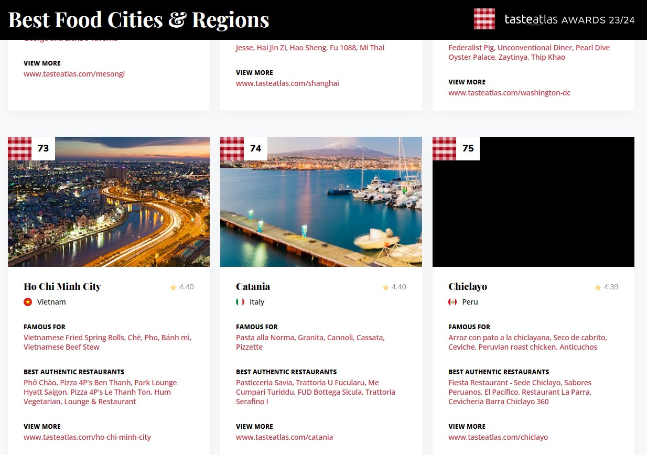The image size is (647, 455).
Task: Open the tasteatlas.com/ho-chi-minh-city link
Action: pos(87,437)
